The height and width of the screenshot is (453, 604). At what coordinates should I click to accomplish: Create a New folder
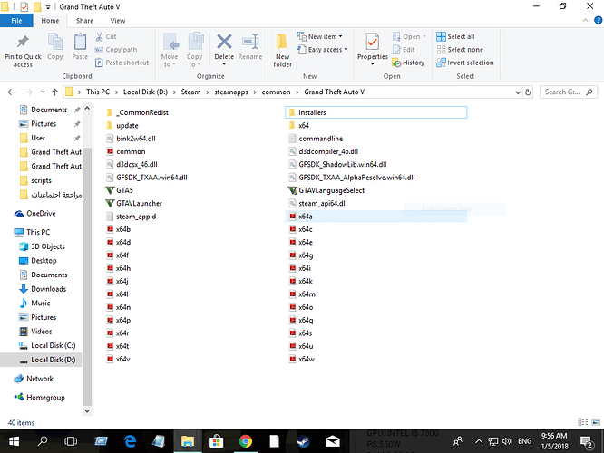282,50
